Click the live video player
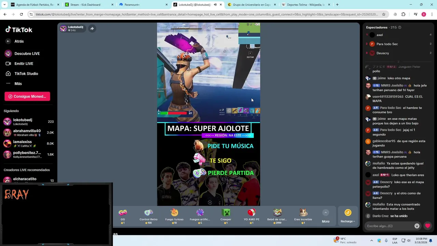The width and height of the screenshot is (437, 246). pyautogui.click(x=209, y=114)
